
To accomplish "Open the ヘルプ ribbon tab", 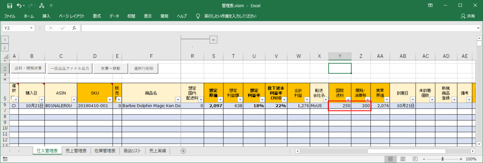I will (182, 16).
